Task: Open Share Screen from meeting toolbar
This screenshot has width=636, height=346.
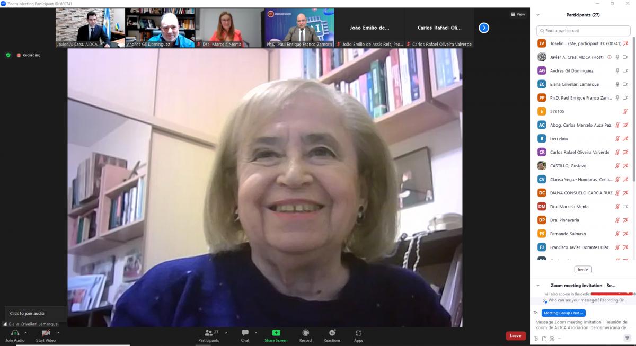Action: click(x=276, y=333)
